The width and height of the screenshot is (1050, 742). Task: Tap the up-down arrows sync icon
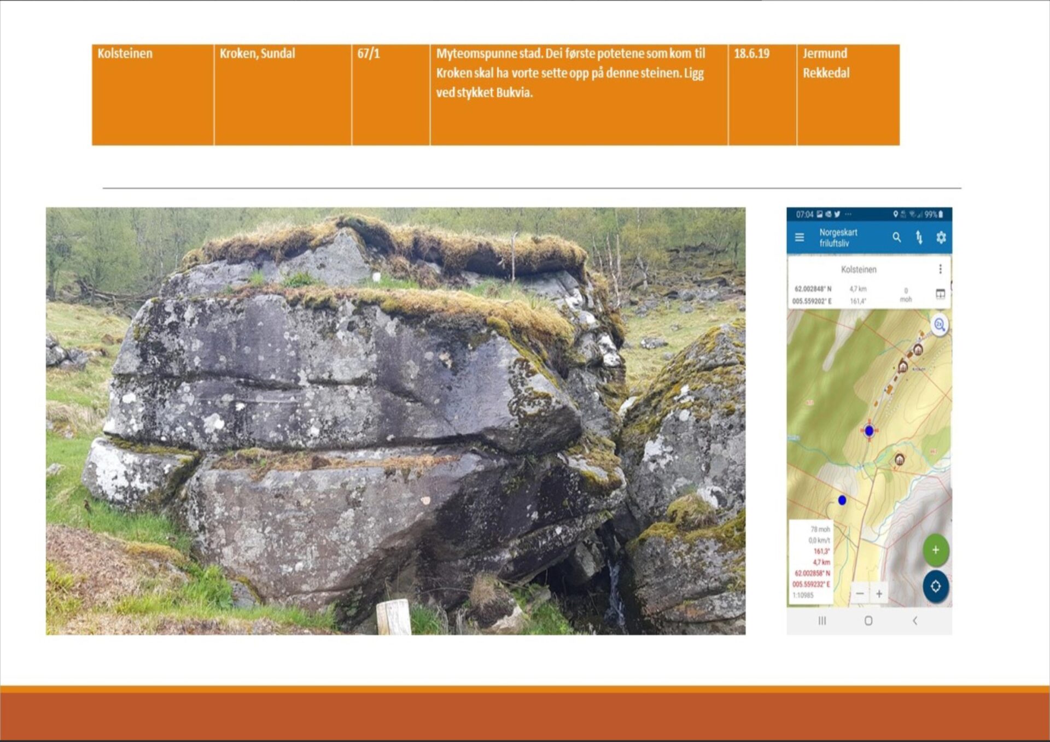(919, 237)
